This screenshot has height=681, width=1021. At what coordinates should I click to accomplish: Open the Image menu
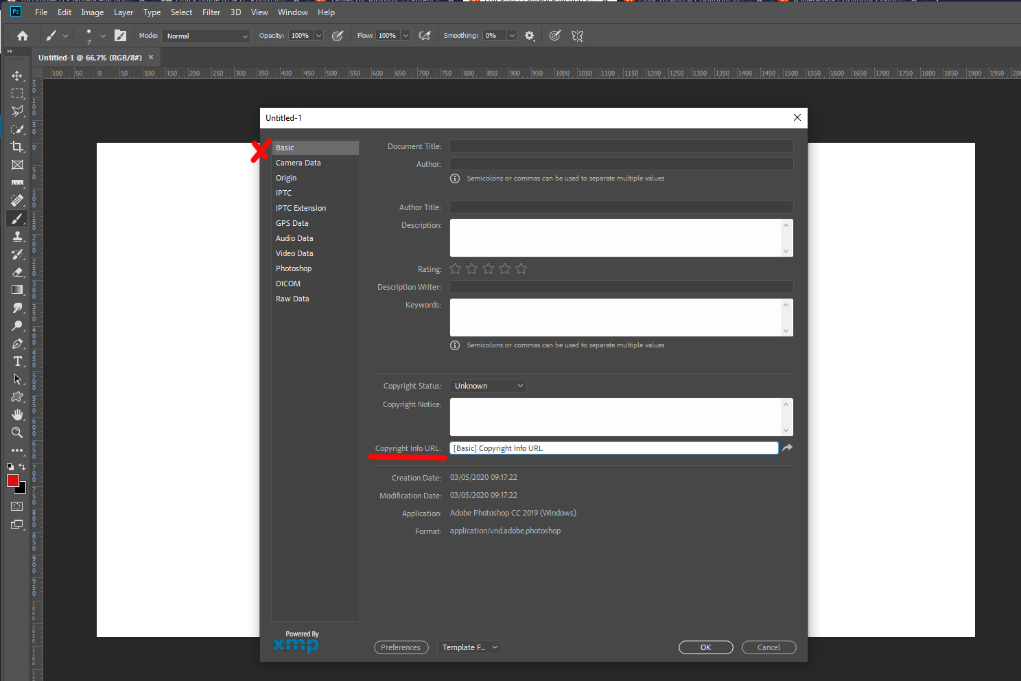(93, 12)
